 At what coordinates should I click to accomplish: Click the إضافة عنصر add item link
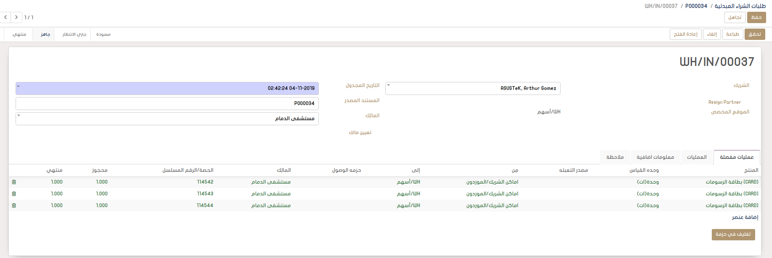click(x=745, y=217)
